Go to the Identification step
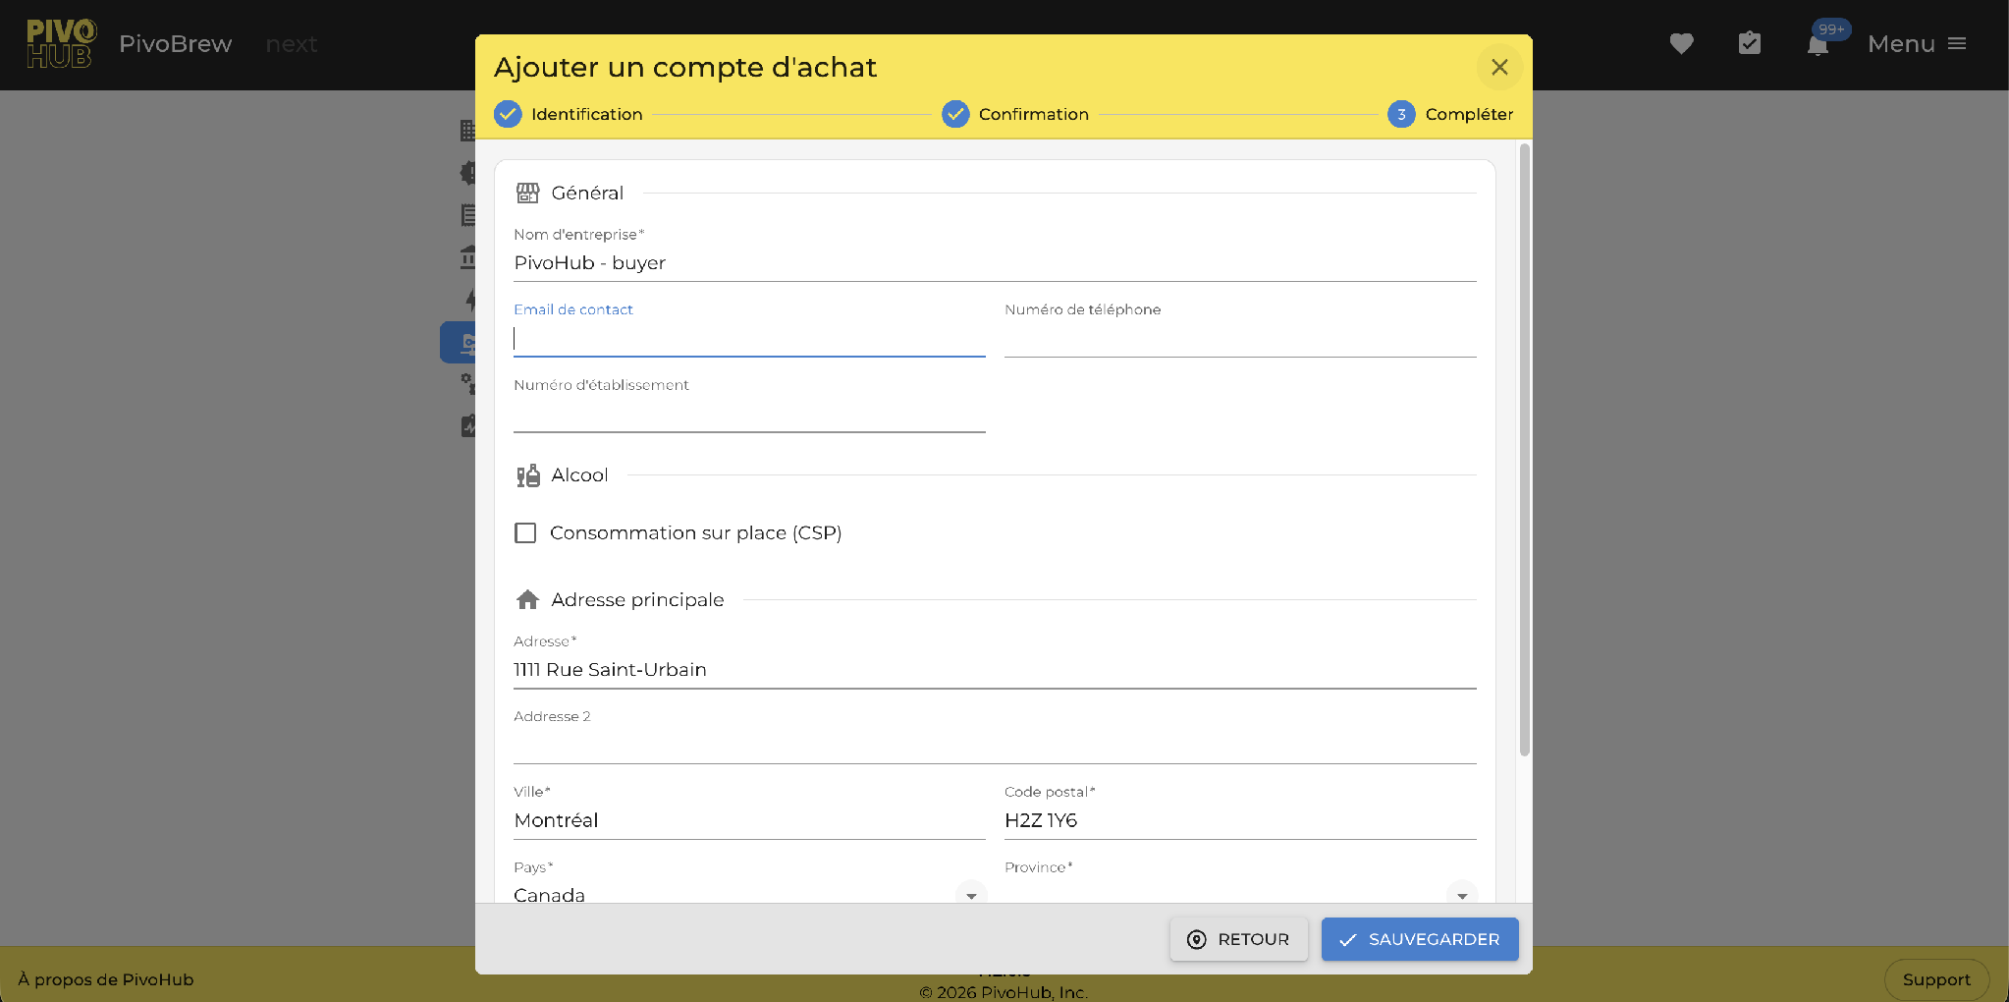The image size is (2009, 1002). [x=569, y=114]
